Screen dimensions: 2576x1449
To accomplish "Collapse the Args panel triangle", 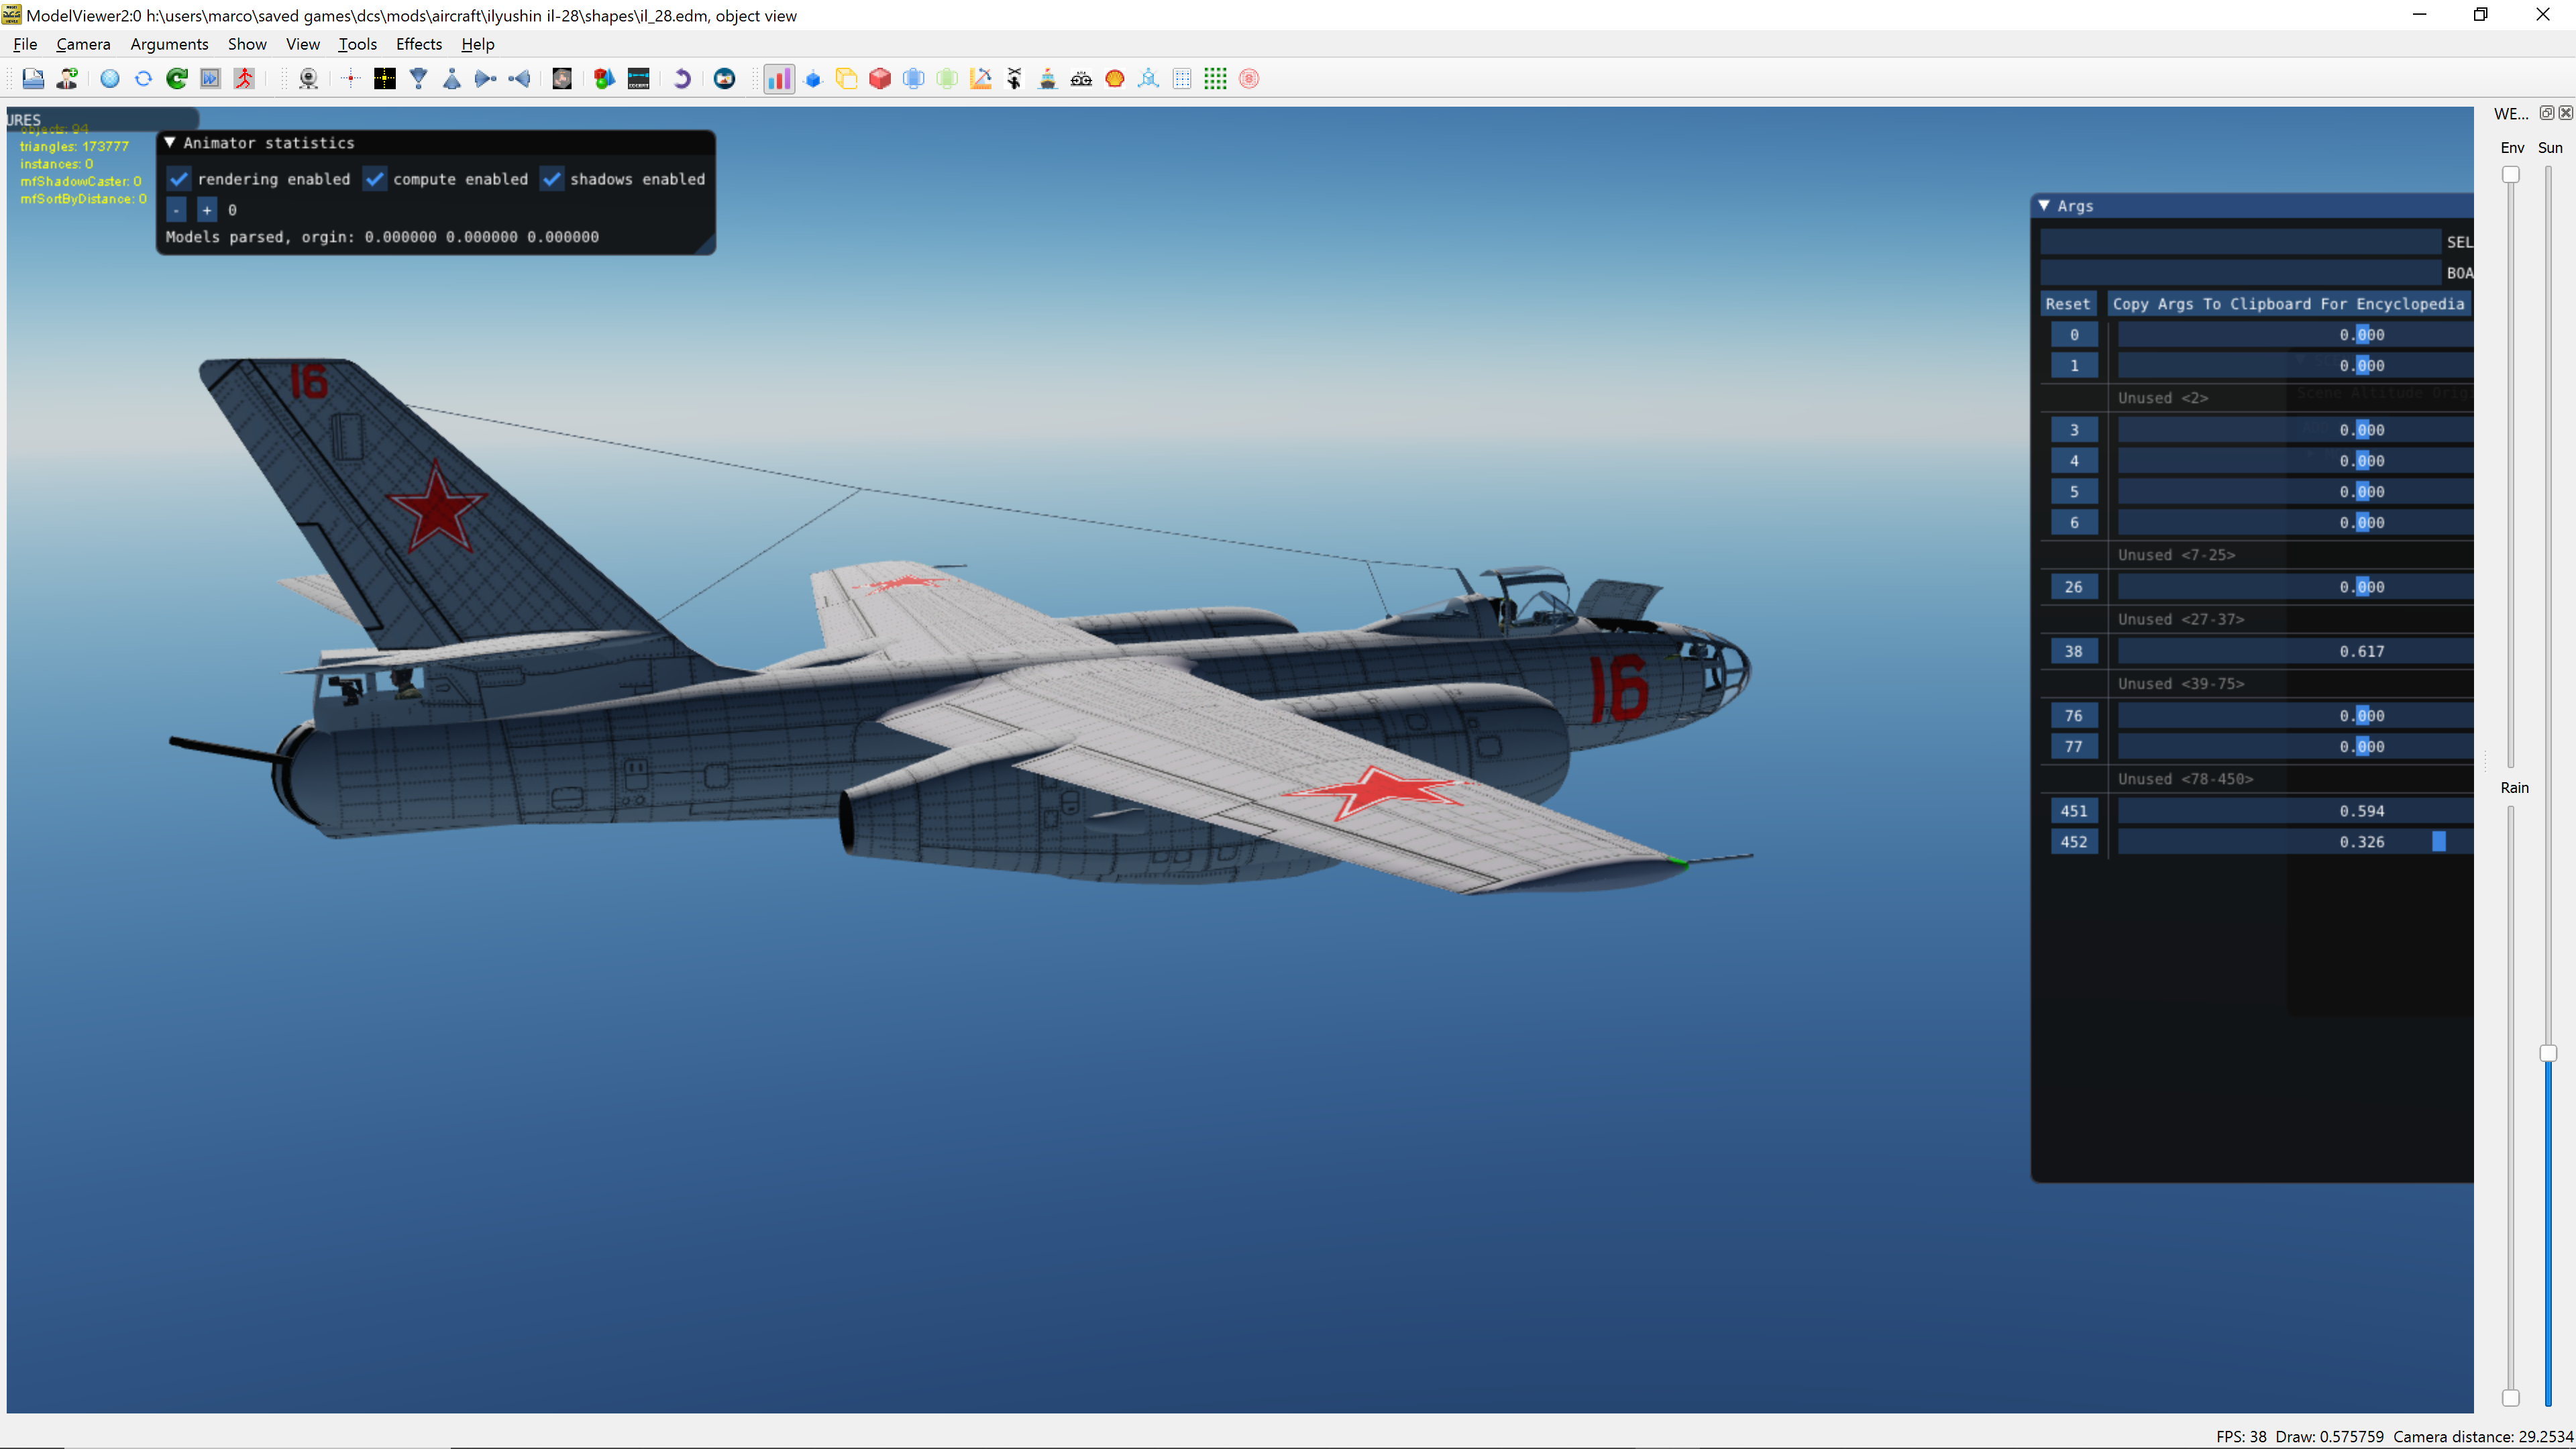I will pos(2044,205).
